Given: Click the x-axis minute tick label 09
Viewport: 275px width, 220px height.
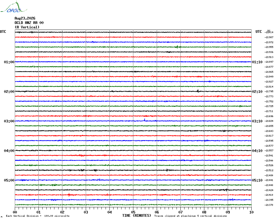Looking at the screenshot, I should [x=228, y=212].
